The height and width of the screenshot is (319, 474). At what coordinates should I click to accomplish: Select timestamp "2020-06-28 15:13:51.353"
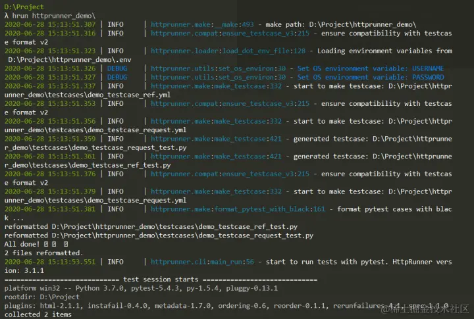click(50, 103)
